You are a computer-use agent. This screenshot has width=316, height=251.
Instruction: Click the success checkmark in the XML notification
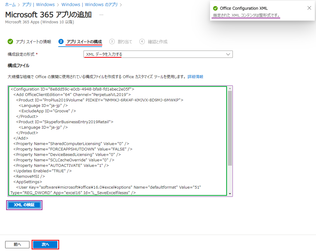click(216, 8)
